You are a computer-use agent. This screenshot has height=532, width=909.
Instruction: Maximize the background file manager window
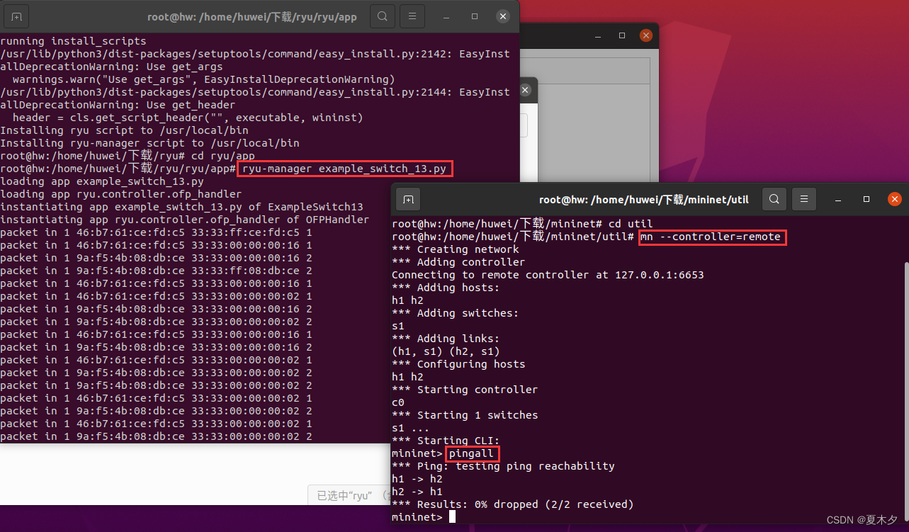[622, 35]
